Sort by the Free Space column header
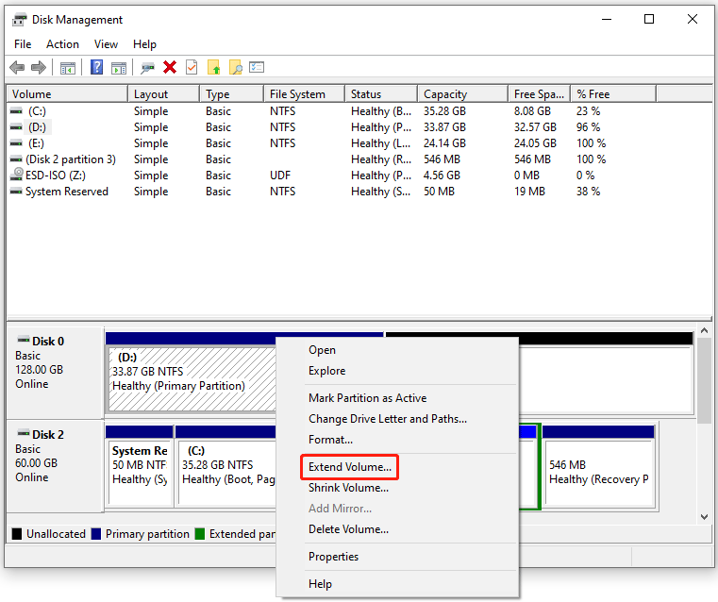Viewport: 718px width, 602px height. pyautogui.click(x=539, y=93)
